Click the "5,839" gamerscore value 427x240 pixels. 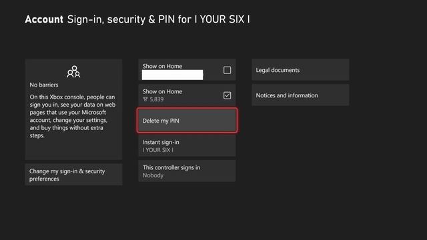pos(157,99)
